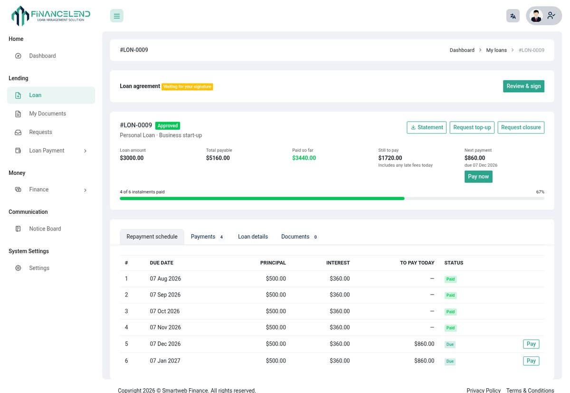Screen dimensions: 570x393
Task: Click the Next payment $860.00 amount
Action: point(475,158)
